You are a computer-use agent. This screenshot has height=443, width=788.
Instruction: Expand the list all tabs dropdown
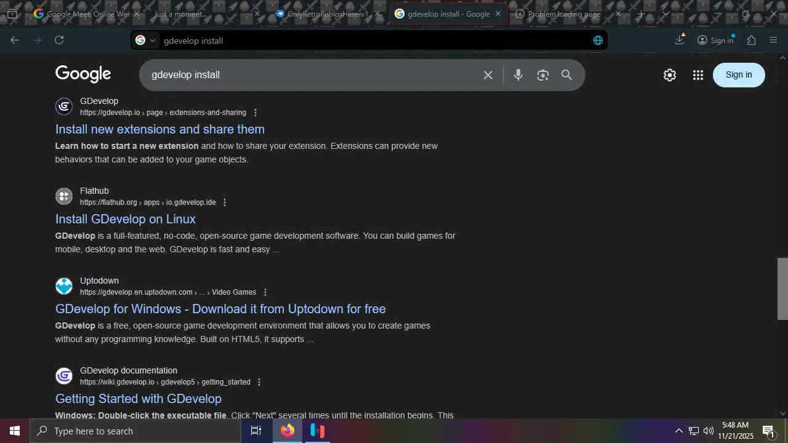(x=665, y=14)
